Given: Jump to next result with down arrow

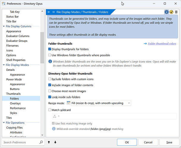Looking at the screenshot, I should click(x=55, y=142).
